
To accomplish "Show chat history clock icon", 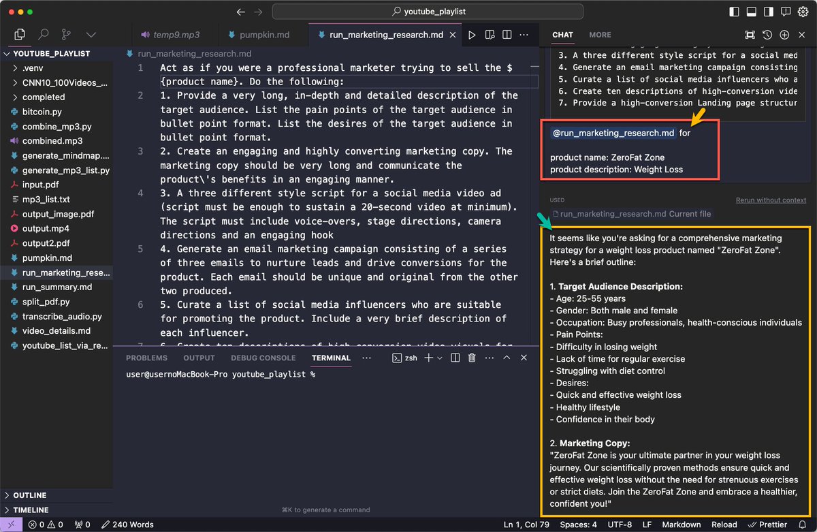I will pos(767,35).
